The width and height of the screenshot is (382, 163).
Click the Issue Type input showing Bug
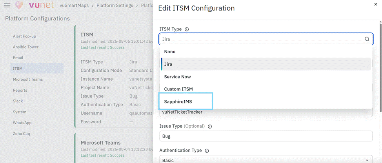[x=266, y=136]
